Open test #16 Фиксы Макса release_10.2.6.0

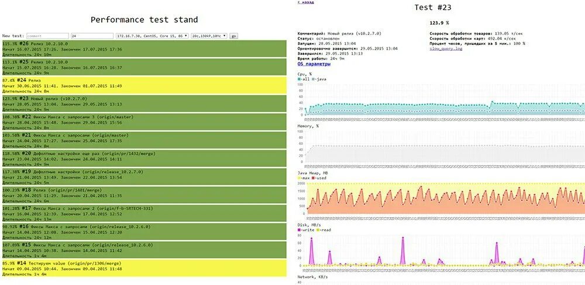coord(144,231)
